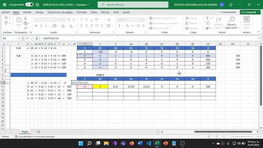The height and width of the screenshot is (148, 263).
Task: Open the Buscar y seleccionar dropdown
Action: tap(231, 23)
